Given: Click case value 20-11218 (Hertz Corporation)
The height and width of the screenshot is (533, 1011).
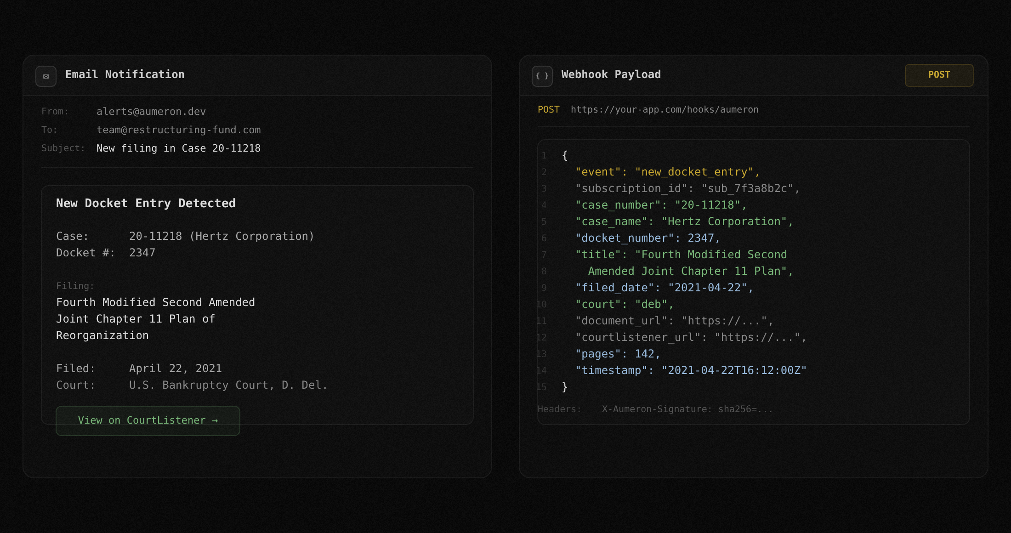Looking at the screenshot, I should [x=222, y=236].
